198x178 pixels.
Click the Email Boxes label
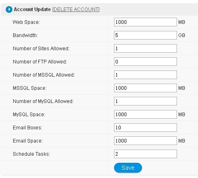(x=28, y=128)
